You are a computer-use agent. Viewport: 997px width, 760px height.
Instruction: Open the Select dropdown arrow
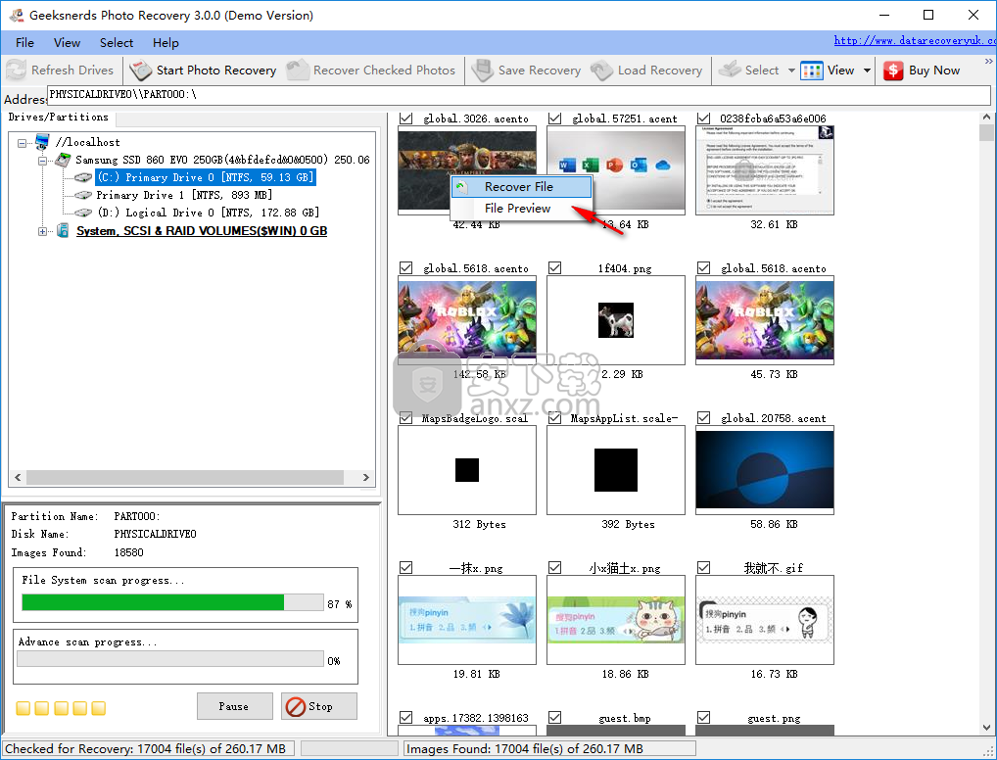coord(791,71)
